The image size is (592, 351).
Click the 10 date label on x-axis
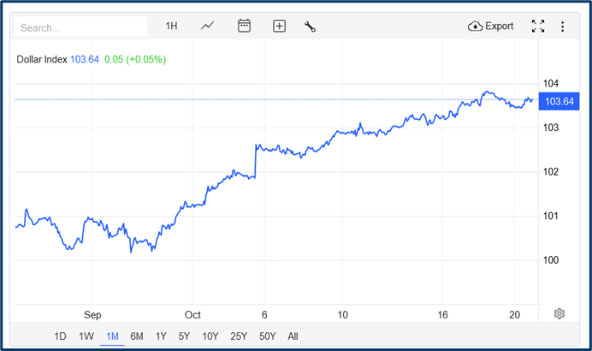click(x=342, y=315)
